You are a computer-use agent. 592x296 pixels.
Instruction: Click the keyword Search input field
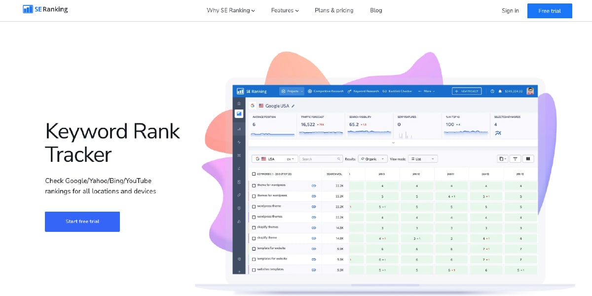pyautogui.click(x=321, y=159)
